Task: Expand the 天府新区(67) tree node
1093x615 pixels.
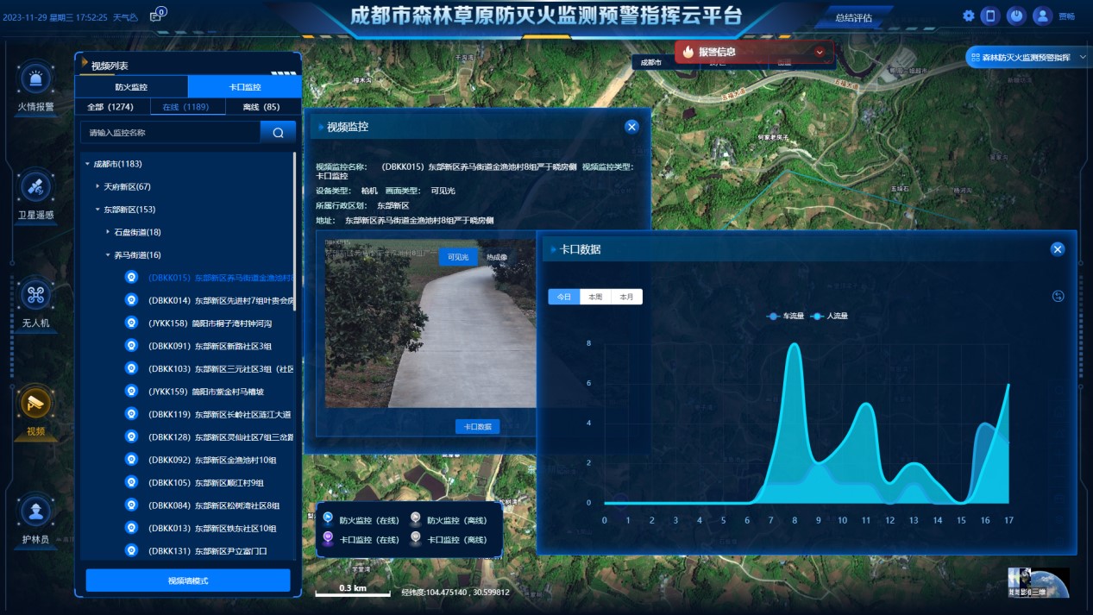Action: pos(97,186)
